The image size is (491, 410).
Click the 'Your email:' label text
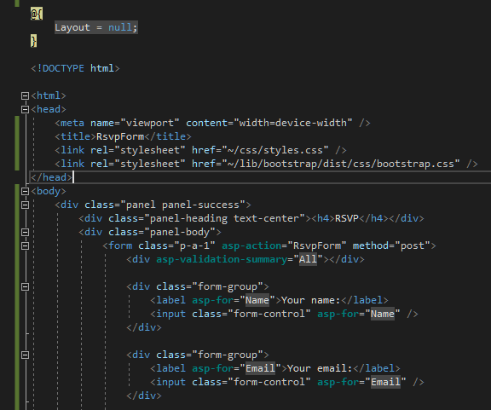(320, 368)
